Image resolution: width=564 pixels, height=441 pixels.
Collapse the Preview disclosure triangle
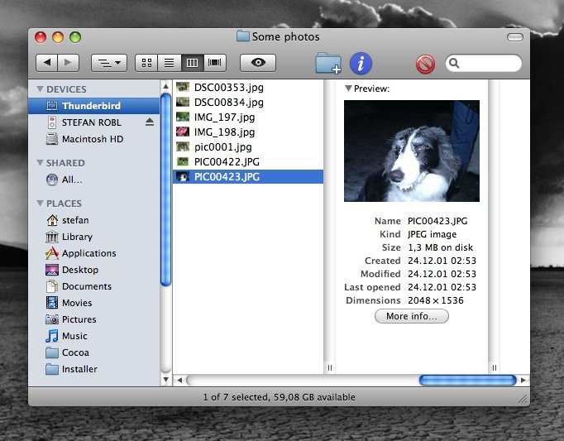pyautogui.click(x=348, y=89)
